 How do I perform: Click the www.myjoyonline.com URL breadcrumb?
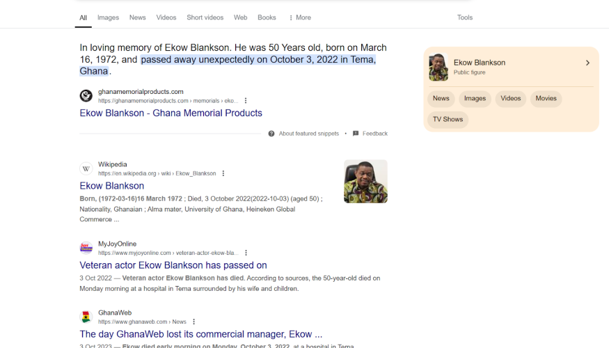168,253
